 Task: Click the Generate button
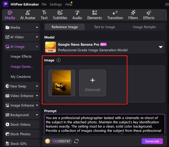click(x=152, y=141)
